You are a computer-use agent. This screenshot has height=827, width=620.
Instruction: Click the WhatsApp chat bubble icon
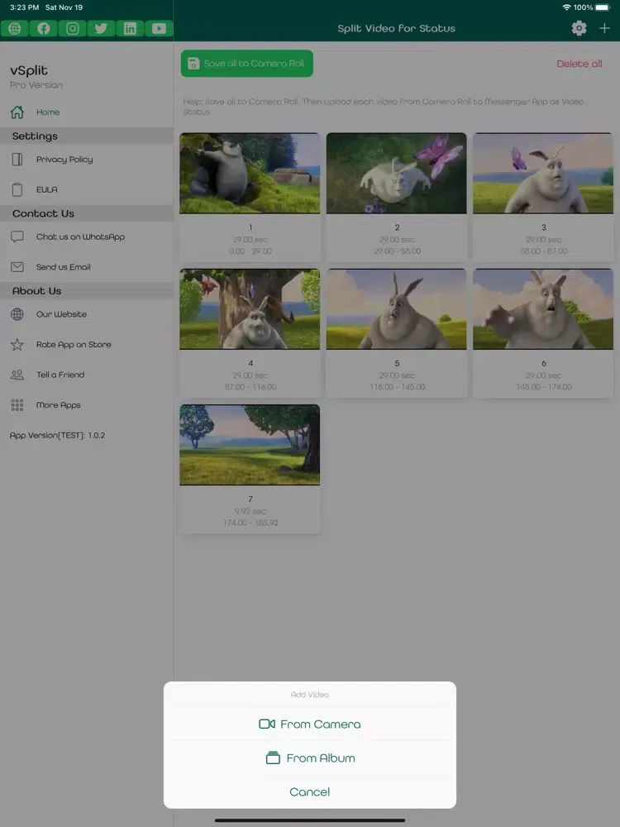[17, 237]
